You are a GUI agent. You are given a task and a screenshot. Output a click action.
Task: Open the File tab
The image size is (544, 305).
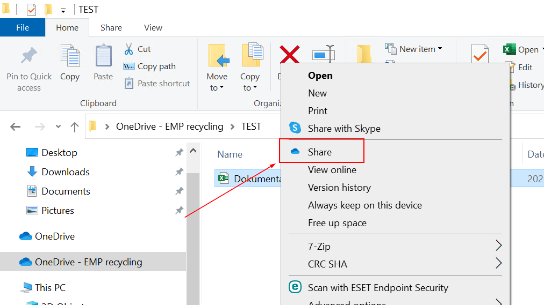23,28
